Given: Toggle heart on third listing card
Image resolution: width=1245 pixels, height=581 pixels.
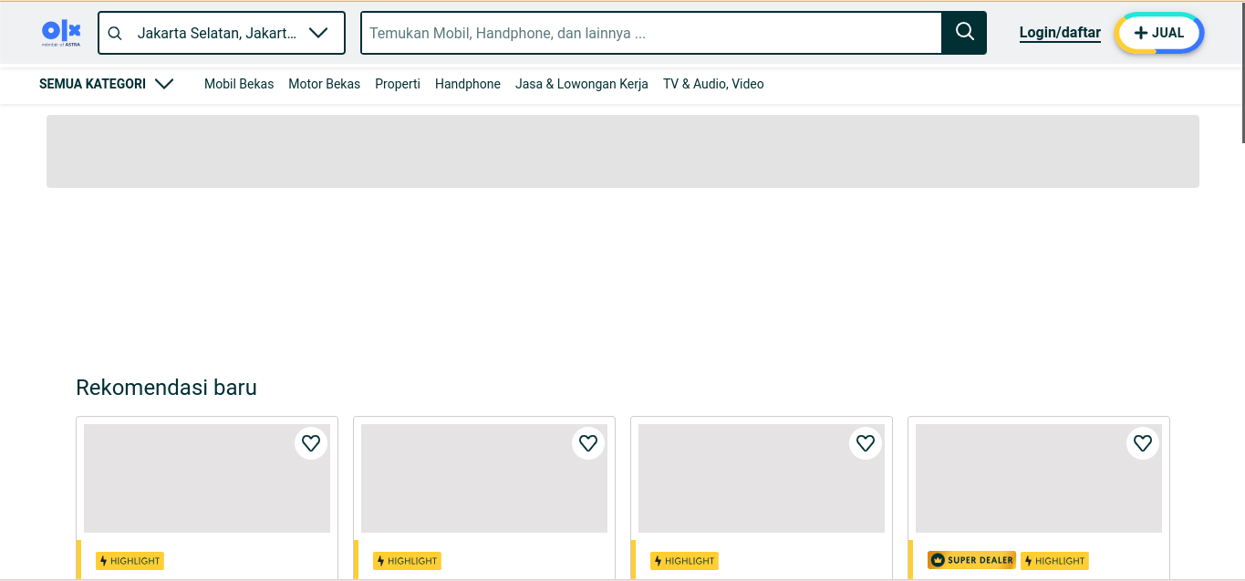Looking at the screenshot, I should tap(866, 443).
